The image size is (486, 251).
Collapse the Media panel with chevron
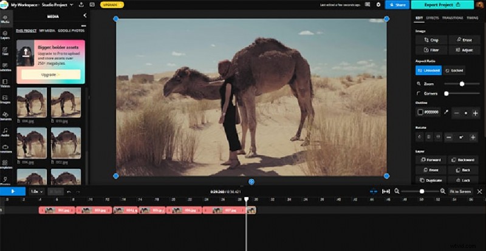click(x=84, y=15)
